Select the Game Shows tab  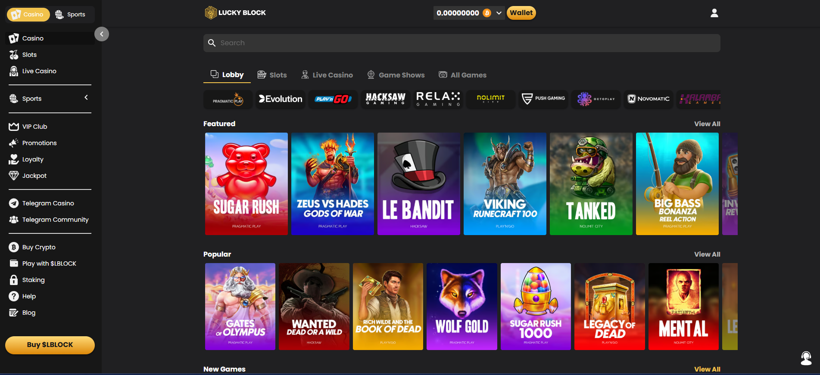pyautogui.click(x=396, y=75)
